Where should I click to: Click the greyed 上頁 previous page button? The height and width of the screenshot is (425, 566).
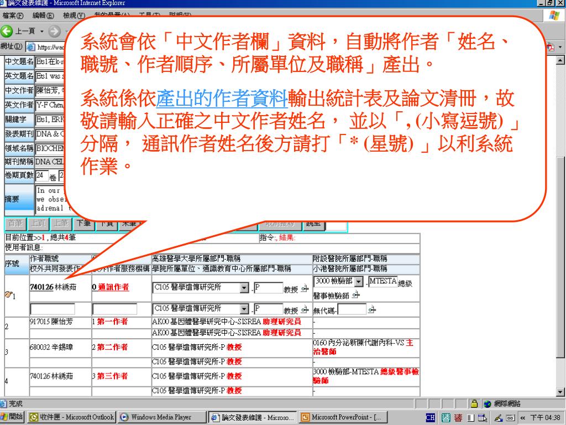(38, 224)
